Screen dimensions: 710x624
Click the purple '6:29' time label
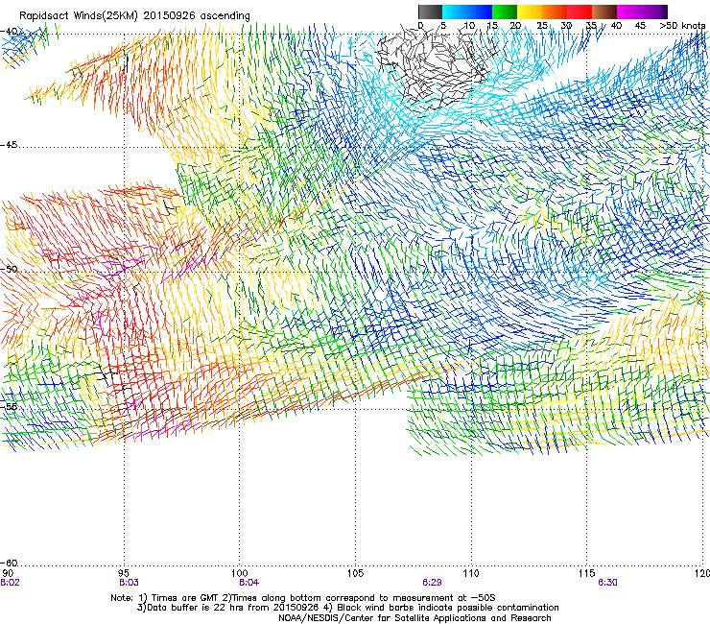coord(432,583)
